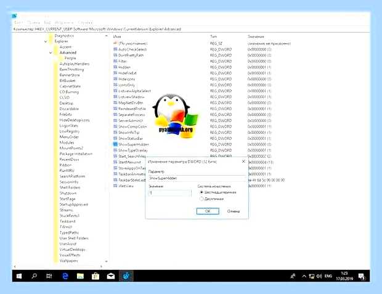Open the network tray icon

click(x=312, y=276)
